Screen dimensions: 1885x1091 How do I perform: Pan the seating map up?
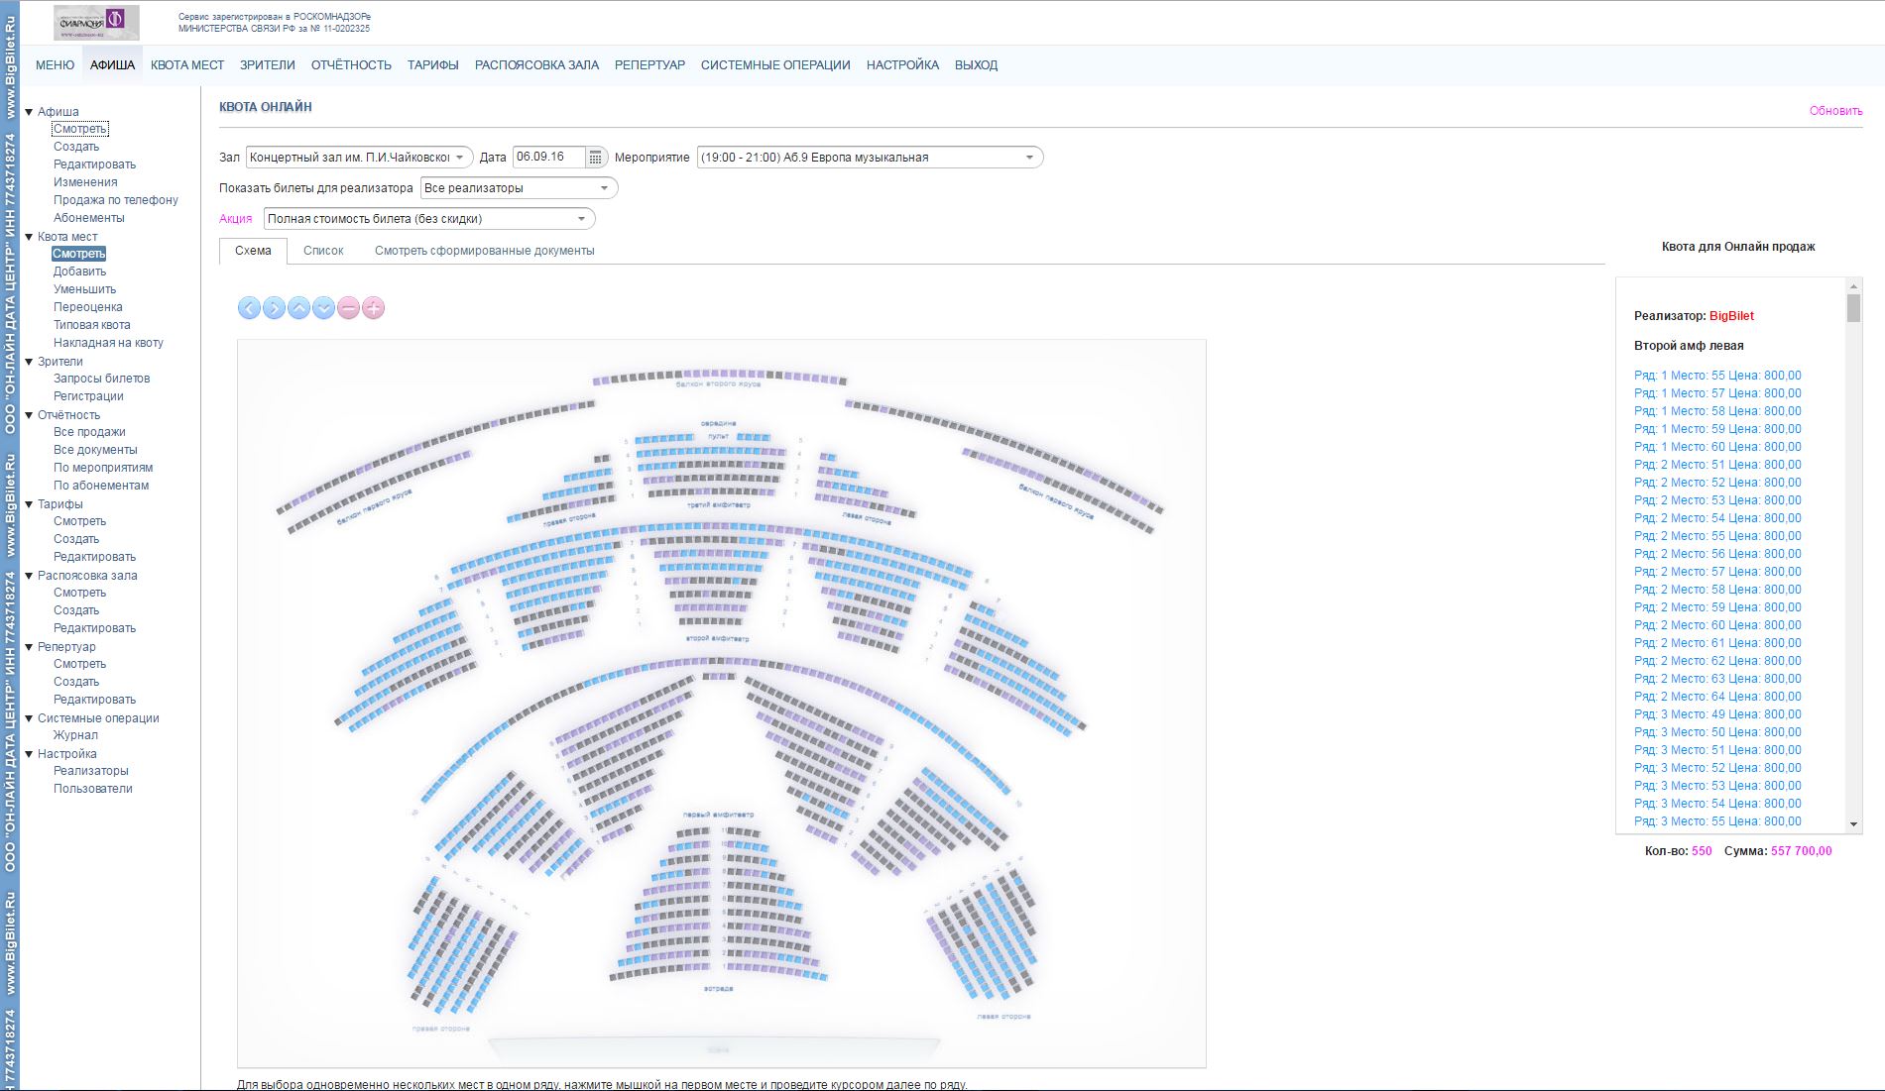[x=298, y=308]
